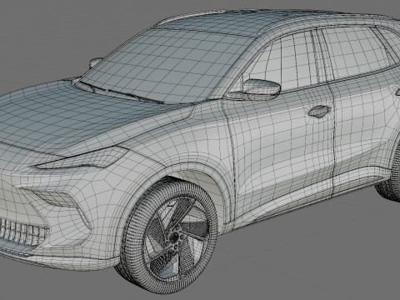
Task: Click the small mirror on the far side of the car
Action: pos(96,62)
